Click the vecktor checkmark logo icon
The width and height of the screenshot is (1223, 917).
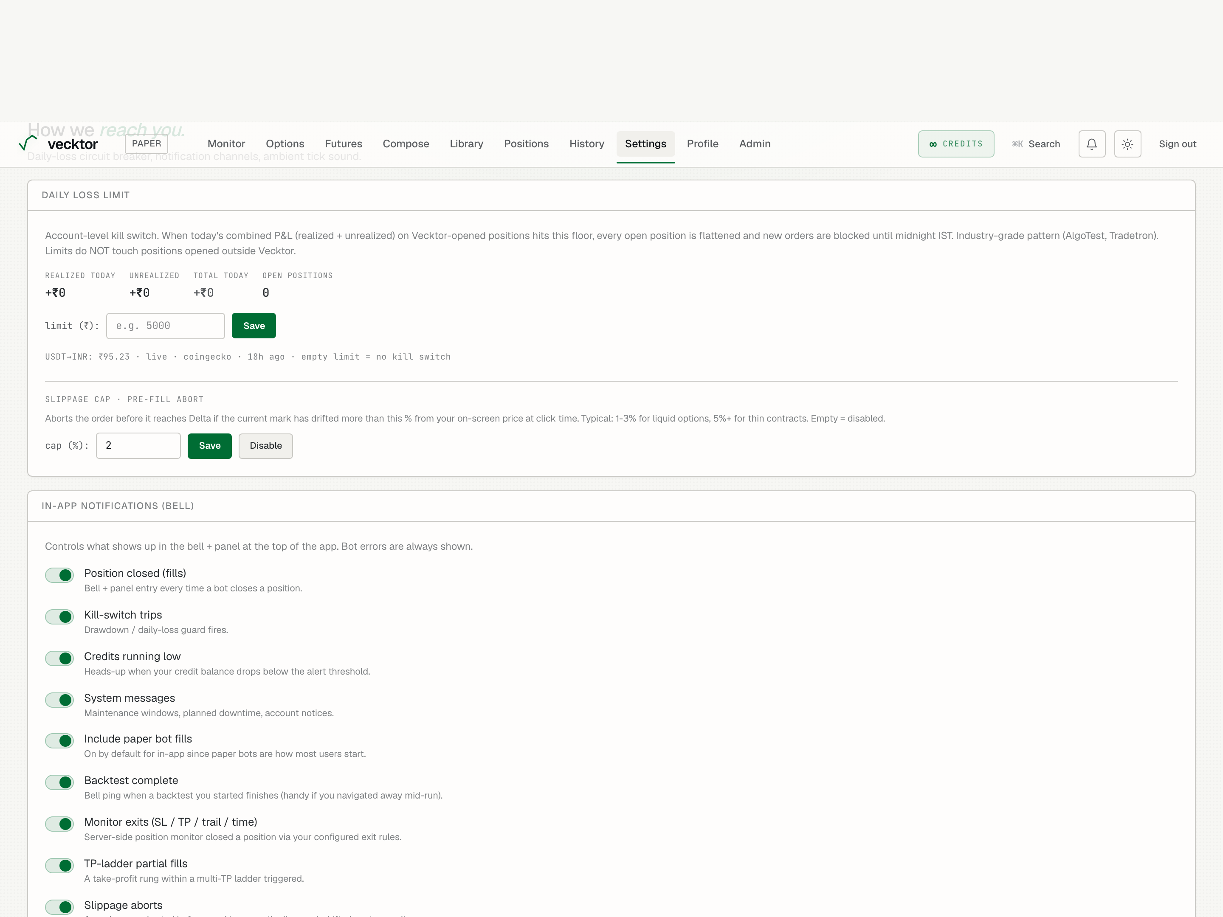28,143
